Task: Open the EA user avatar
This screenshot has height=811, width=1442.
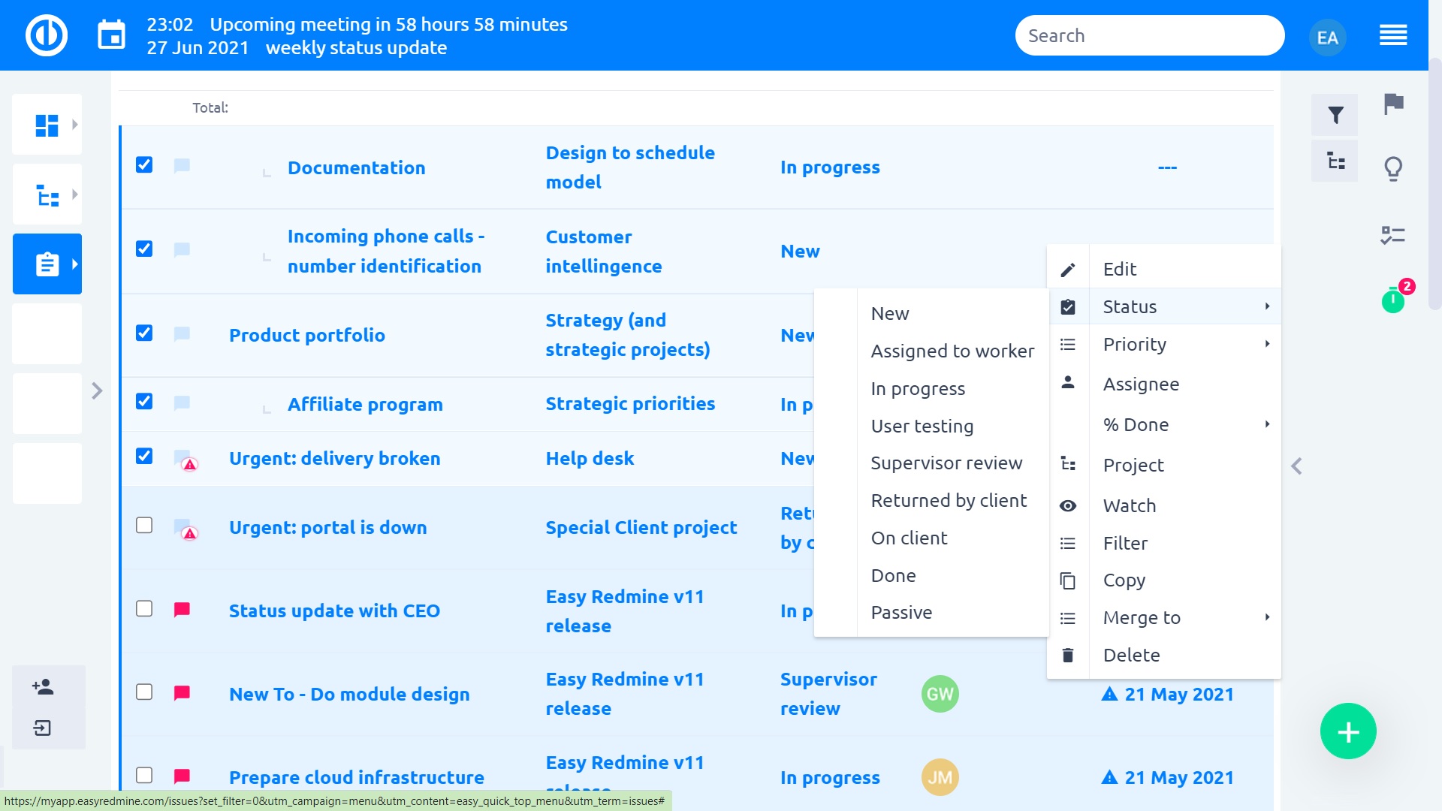Action: 1327,37
